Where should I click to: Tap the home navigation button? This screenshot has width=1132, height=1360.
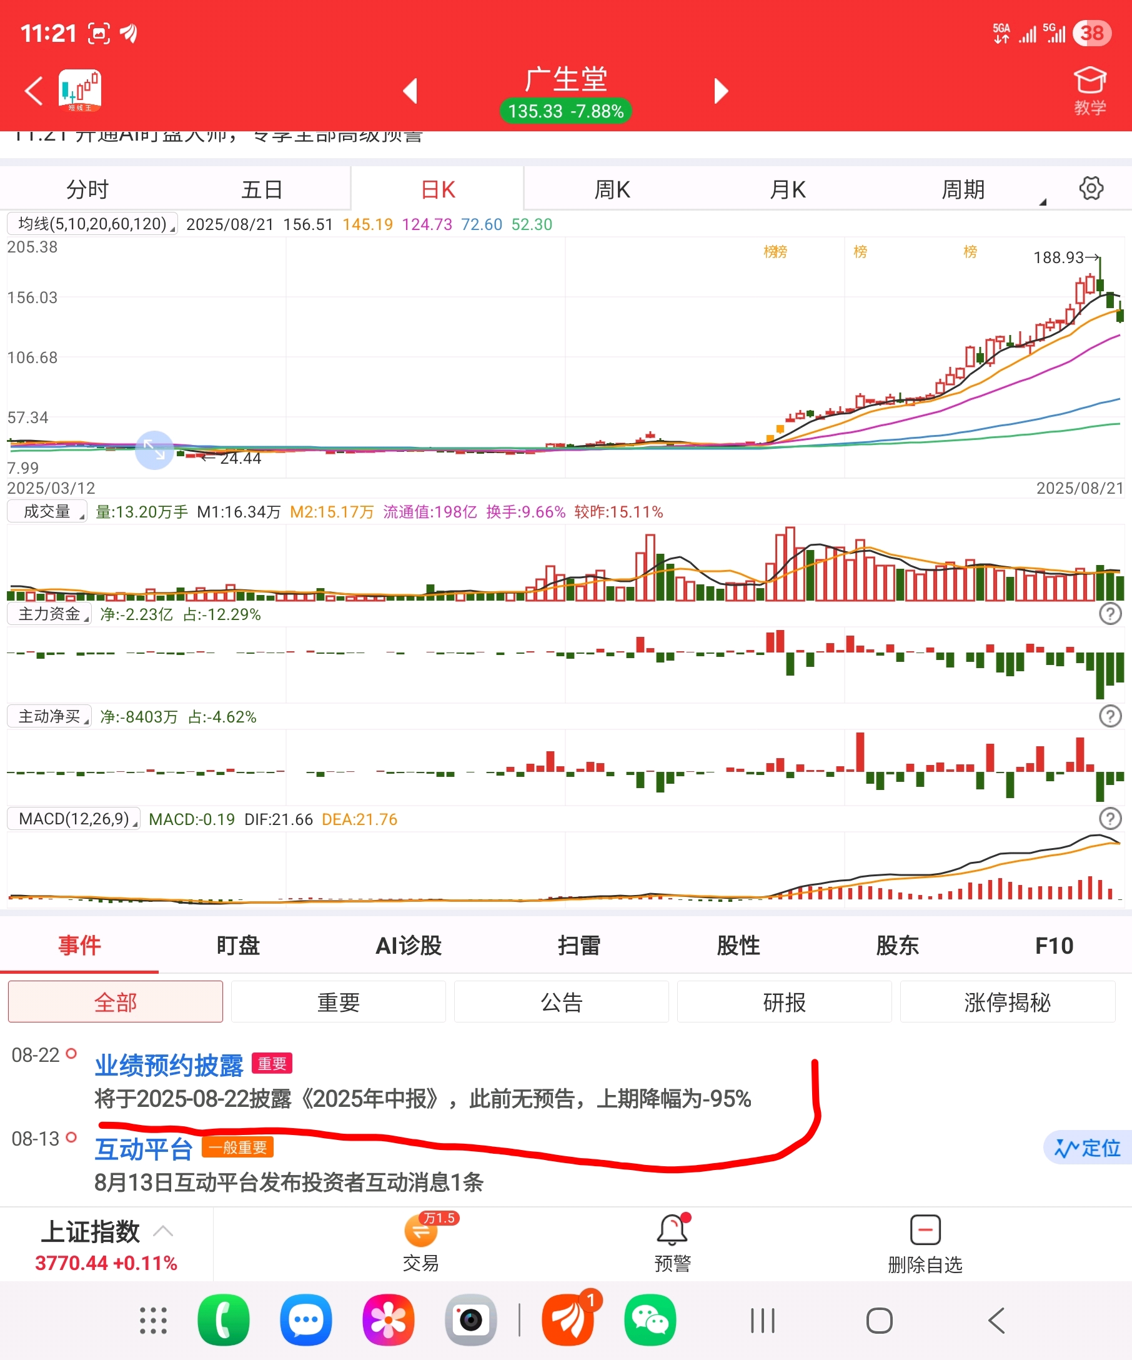coord(879,1321)
